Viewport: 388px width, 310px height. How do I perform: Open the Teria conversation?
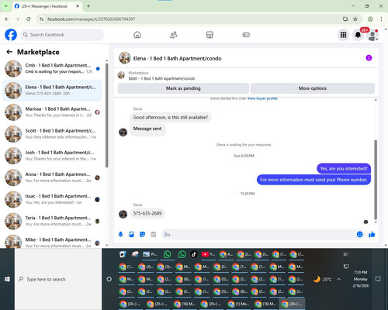pos(53,221)
